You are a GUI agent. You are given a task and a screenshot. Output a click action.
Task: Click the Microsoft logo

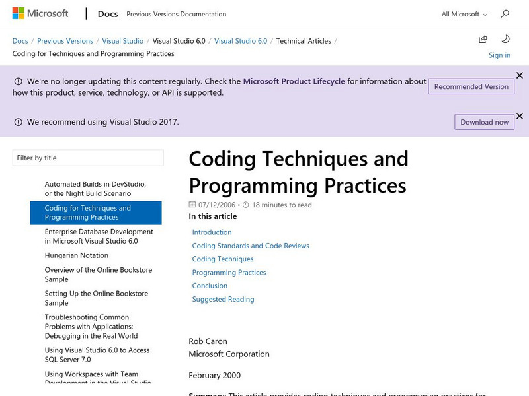coord(40,13)
